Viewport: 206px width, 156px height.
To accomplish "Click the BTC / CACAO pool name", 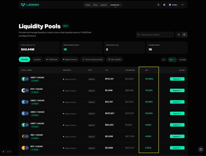I will click(36, 146).
